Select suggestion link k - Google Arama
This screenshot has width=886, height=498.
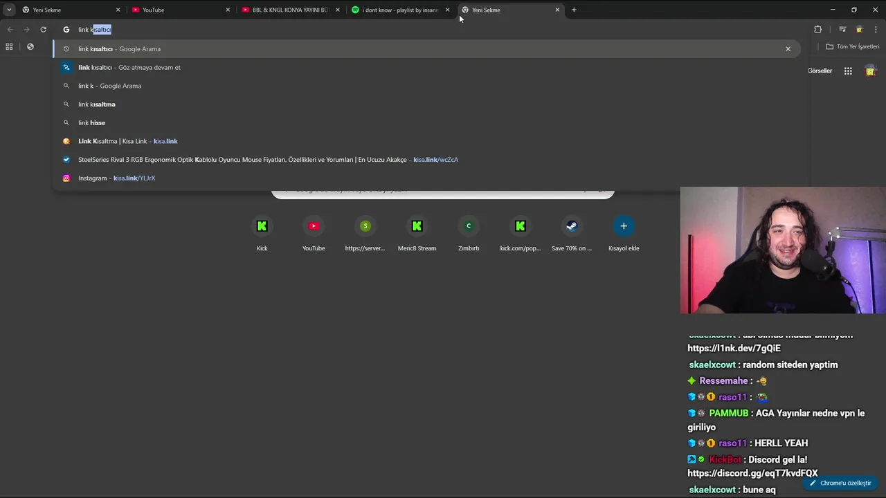[x=426, y=86]
